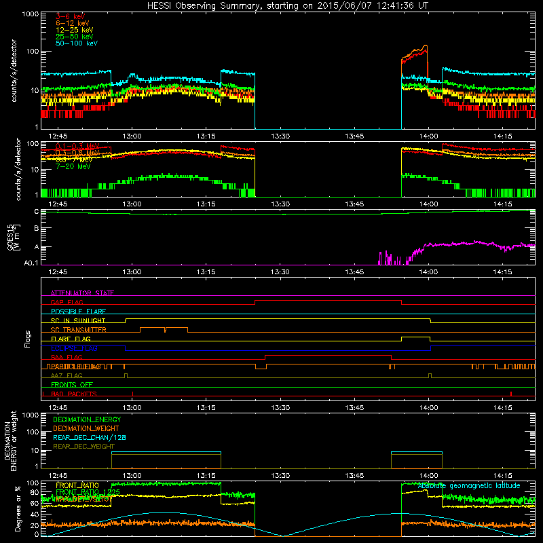Click the REAR_DEC_WEIGHT legend label

tap(83, 447)
